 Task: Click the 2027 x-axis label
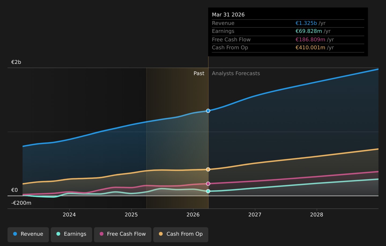[255, 215]
